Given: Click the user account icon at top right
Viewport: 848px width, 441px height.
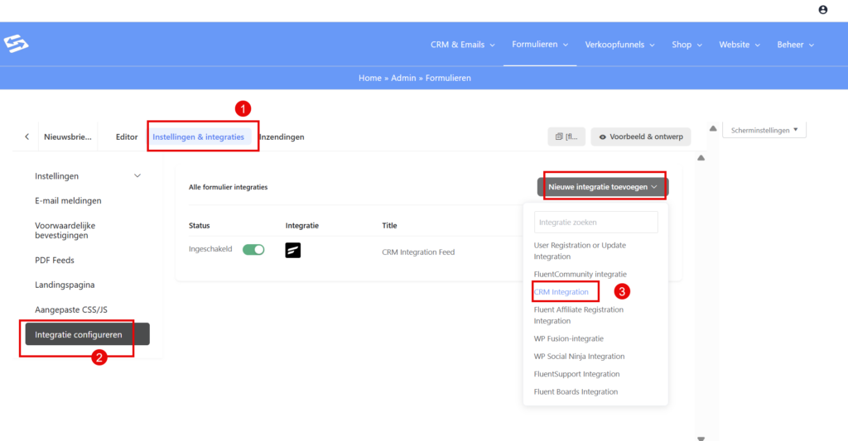Looking at the screenshot, I should [822, 10].
